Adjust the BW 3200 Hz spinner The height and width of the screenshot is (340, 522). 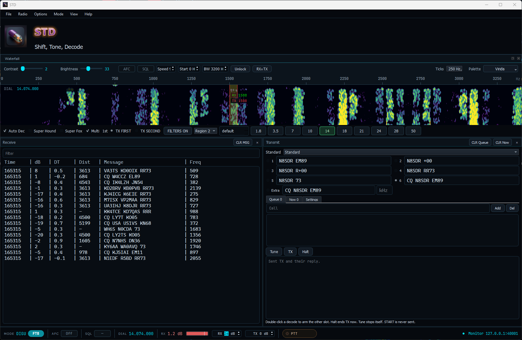225,69
